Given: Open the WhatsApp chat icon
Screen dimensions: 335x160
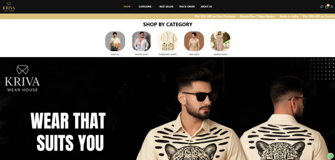Looking at the screenshot, I should pos(330,155).
